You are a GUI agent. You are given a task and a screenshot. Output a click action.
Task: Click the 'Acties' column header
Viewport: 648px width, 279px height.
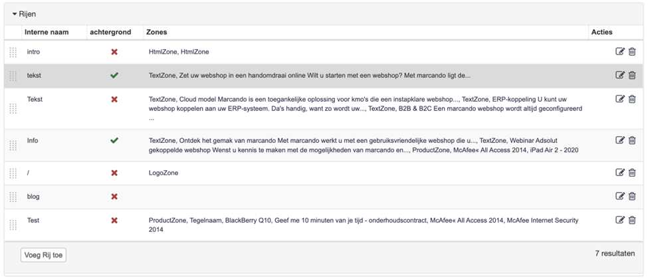coord(602,33)
